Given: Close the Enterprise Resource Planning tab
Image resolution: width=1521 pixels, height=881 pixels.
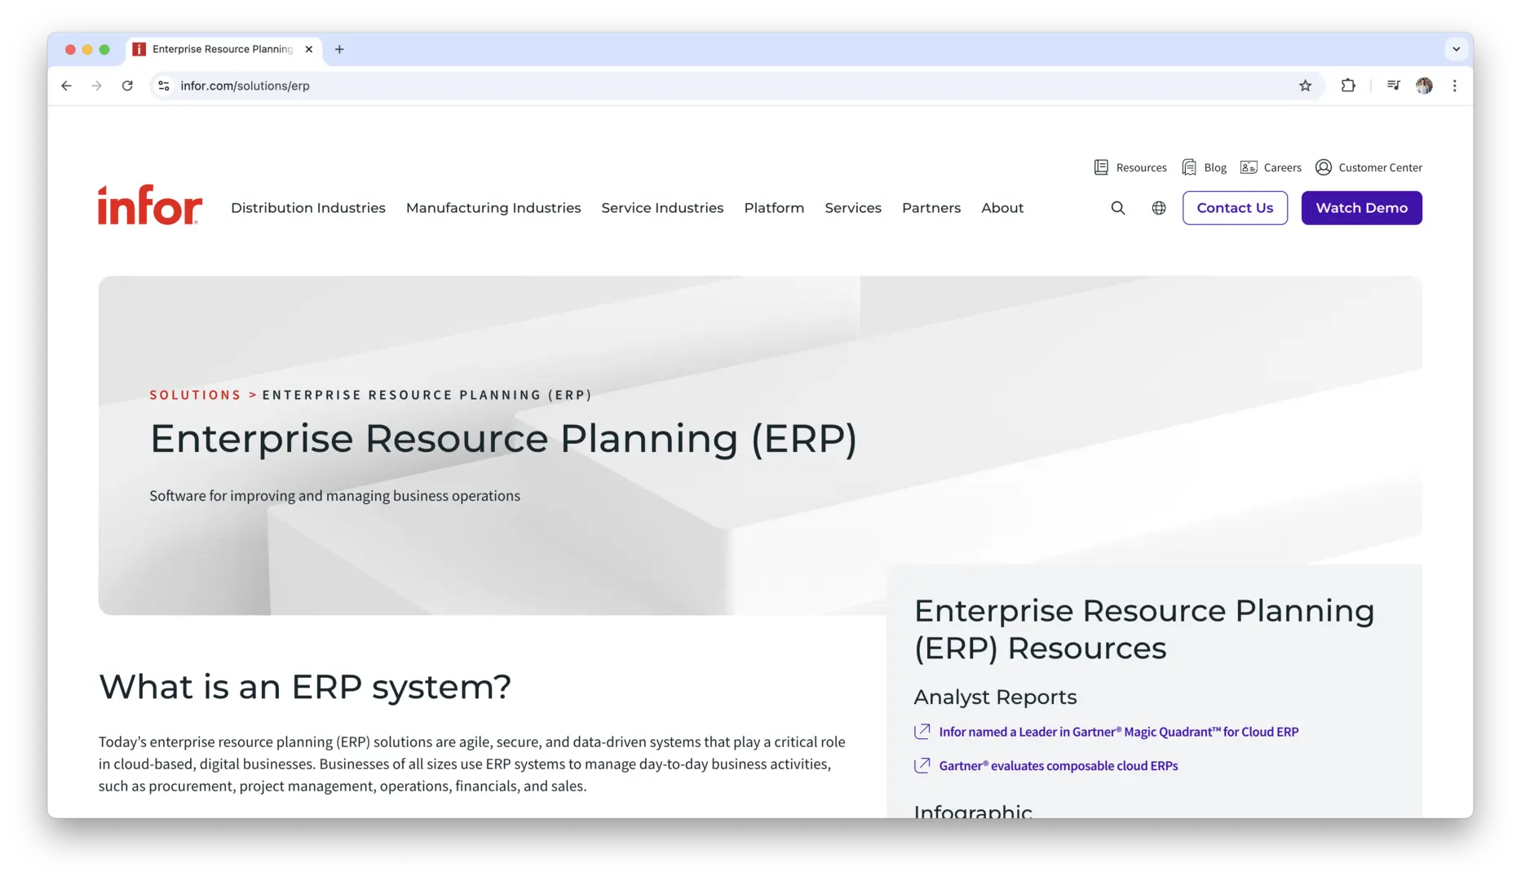Looking at the screenshot, I should click(x=309, y=49).
